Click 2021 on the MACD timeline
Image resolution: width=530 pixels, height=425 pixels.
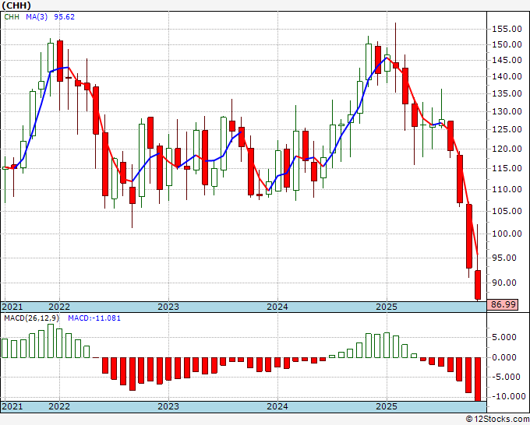pyautogui.click(x=12, y=406)
